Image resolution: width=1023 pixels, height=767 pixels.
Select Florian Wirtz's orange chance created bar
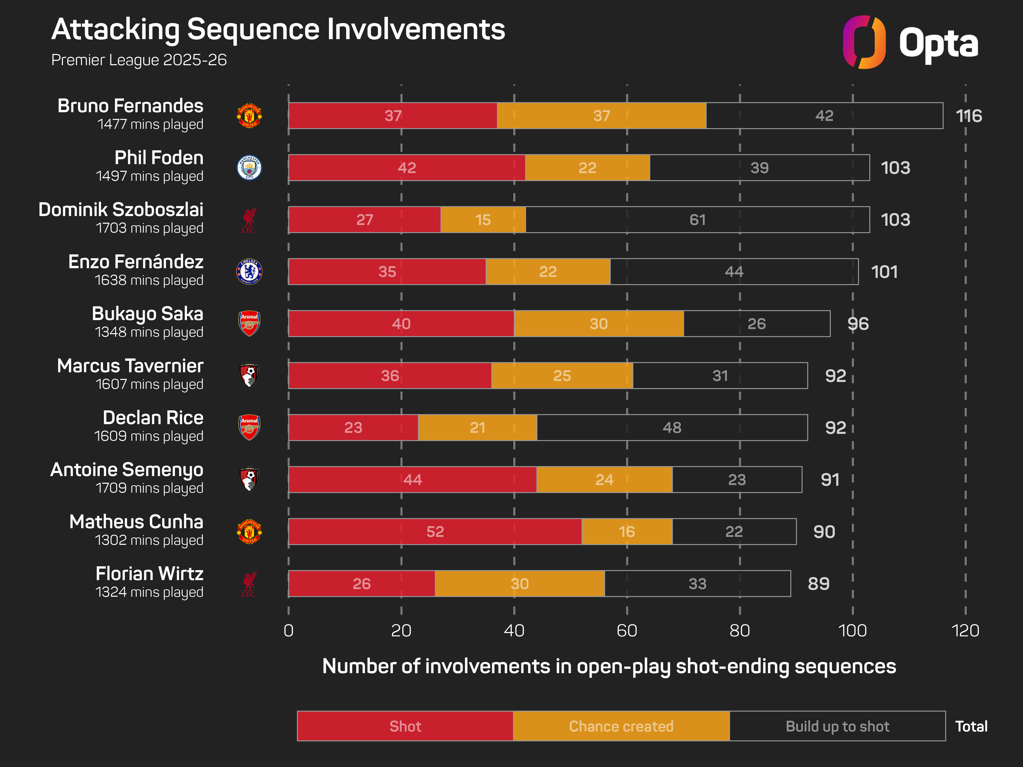(x=519, y=583)
